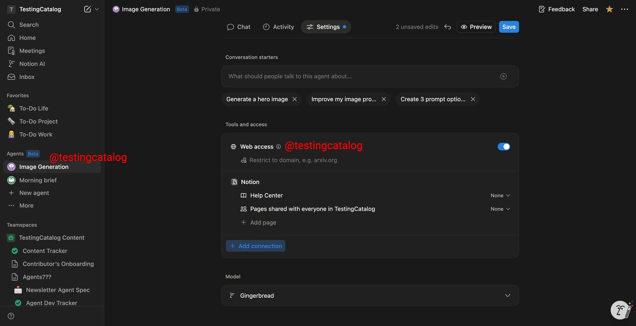Image resolution: width=636 pixels, height=326 pixels.
Task: Open the three-dot more options menu
Action: click(x=624, y=9)
